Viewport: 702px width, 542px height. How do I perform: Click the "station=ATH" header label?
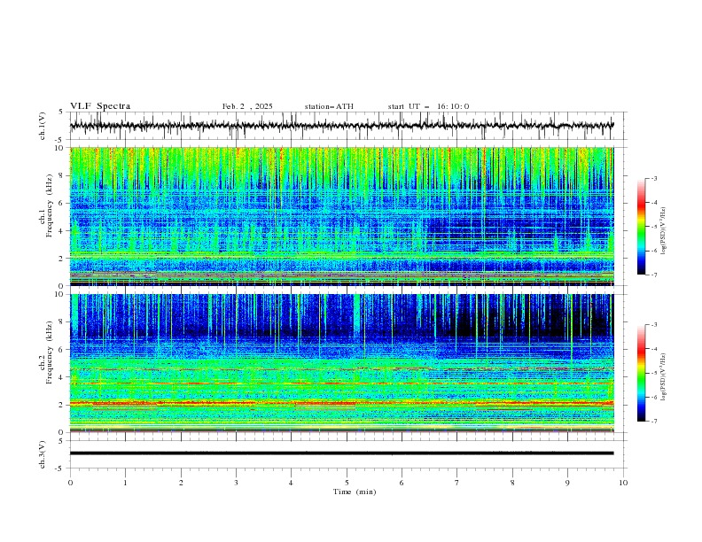tap(329, 106)
